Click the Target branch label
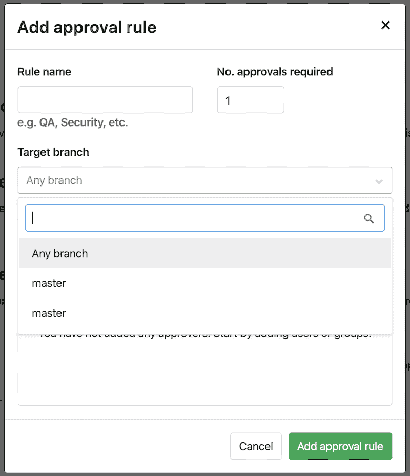This screenshot has height=476, width=410. 53,152
